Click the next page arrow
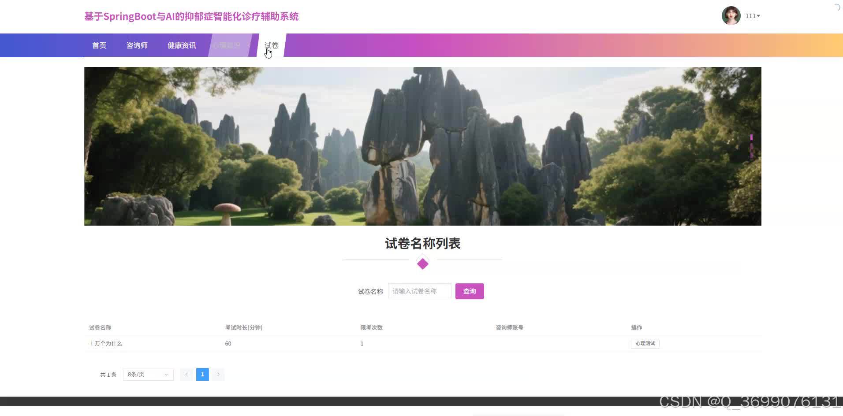 click(218, 374)
